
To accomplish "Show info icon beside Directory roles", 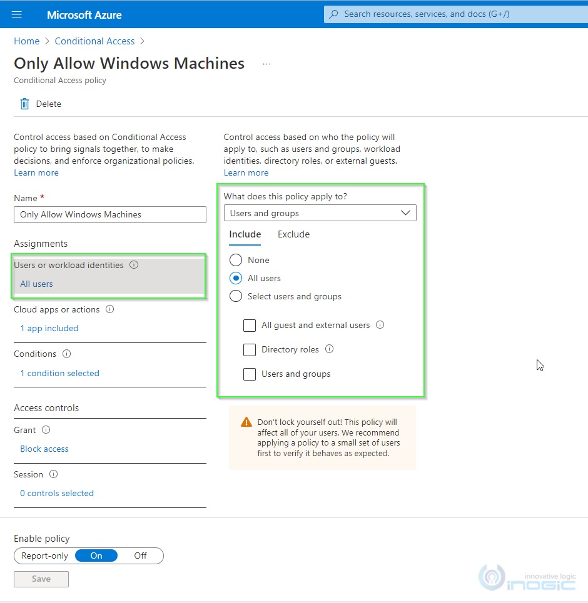I will pyautogui.click(x=329, y=349).
